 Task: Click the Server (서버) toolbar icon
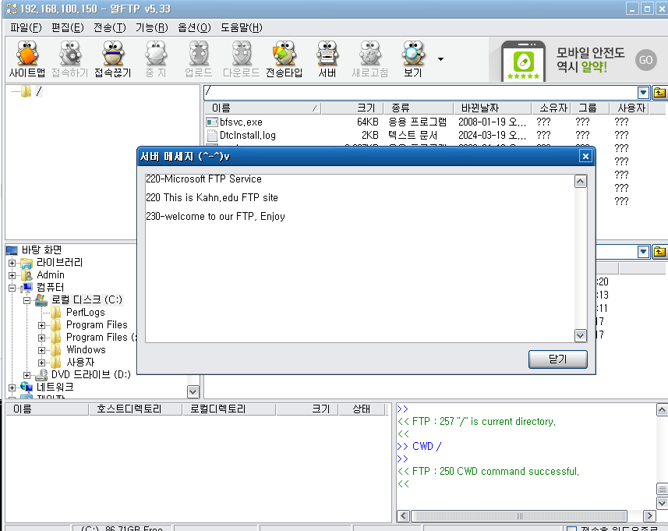click(327, 59)
